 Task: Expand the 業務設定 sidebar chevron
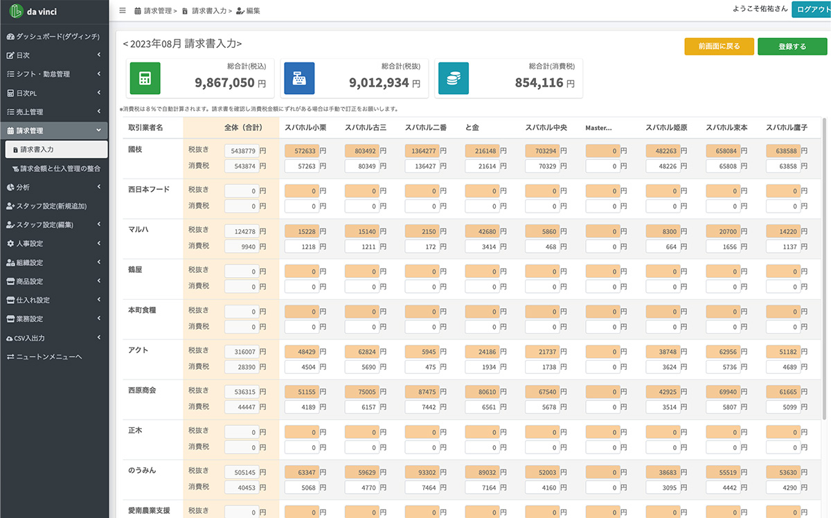99,319
